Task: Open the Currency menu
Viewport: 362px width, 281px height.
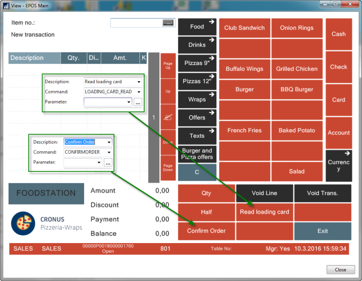Action: pos(338,165)
